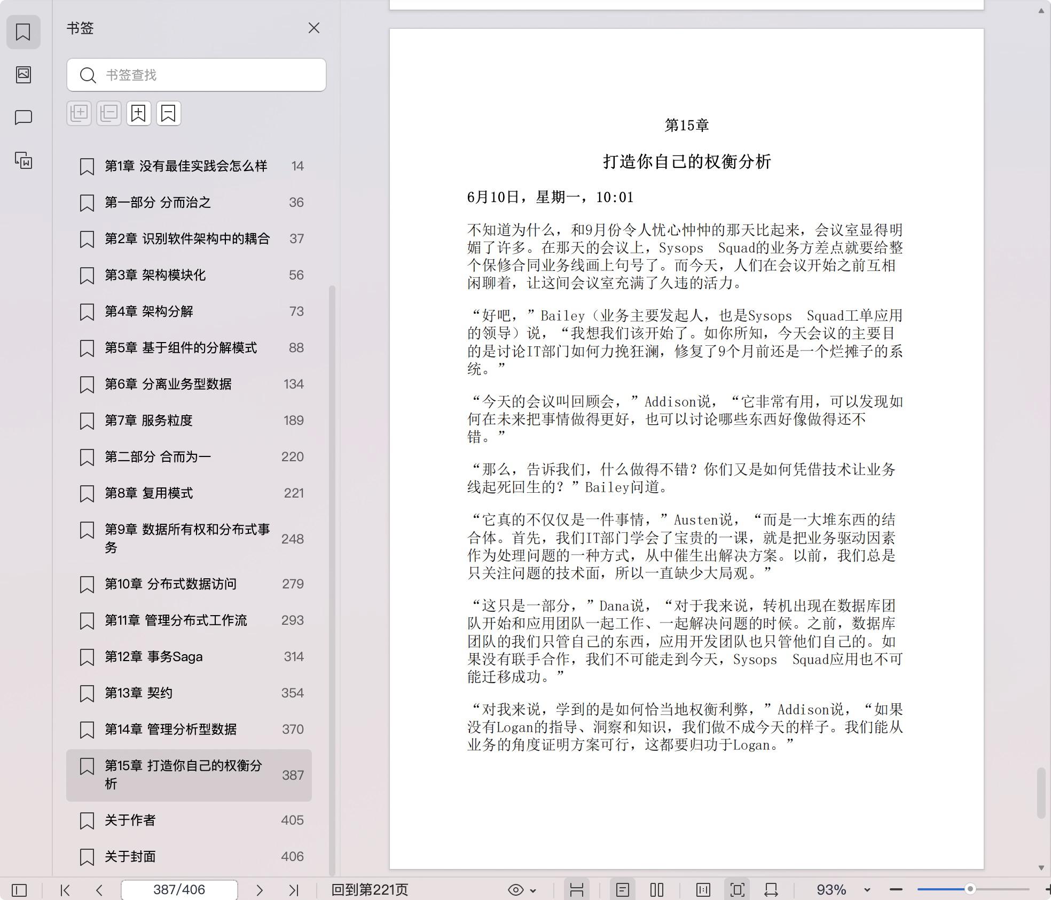Image resolution: width=1051 pixels, height=900 pixels.
Task: Jump to 第9章 数据所有权和分布式事务
Action: click(x=189, y=539)
